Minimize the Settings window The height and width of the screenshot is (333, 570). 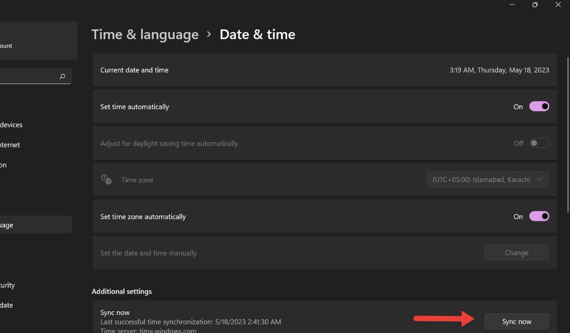click(x=512, y=5)
